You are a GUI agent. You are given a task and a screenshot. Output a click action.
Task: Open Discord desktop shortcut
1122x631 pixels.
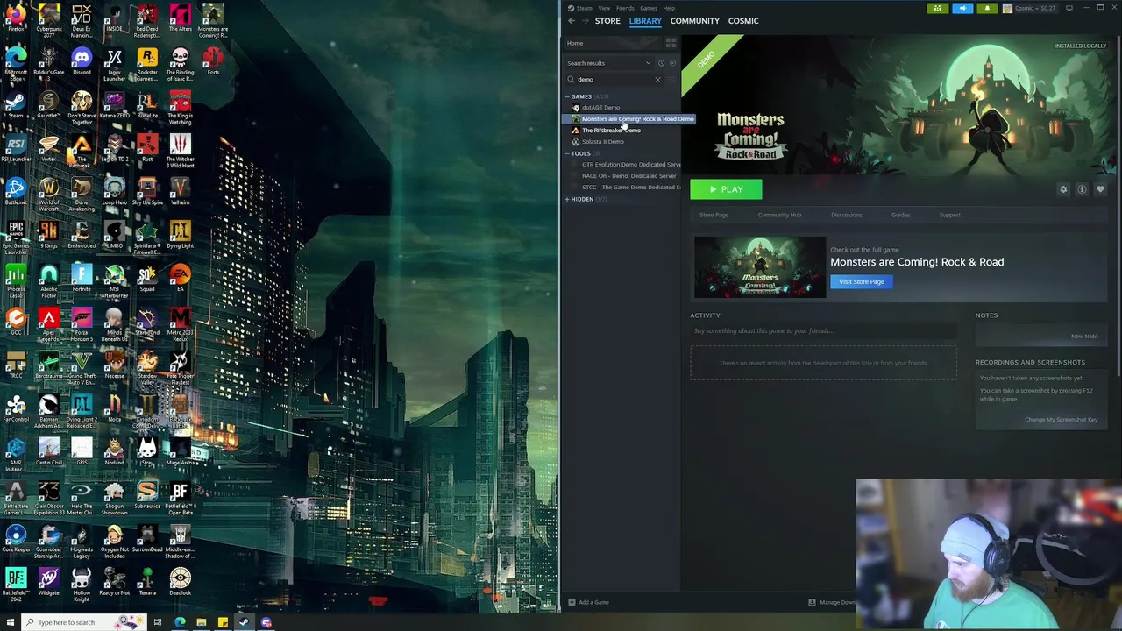(x=82, y=63)
